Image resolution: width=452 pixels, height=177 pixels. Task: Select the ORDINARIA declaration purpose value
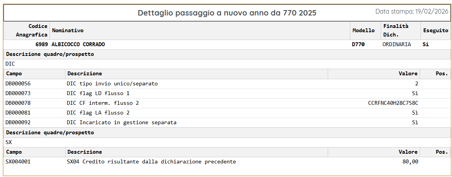(397, 45)
